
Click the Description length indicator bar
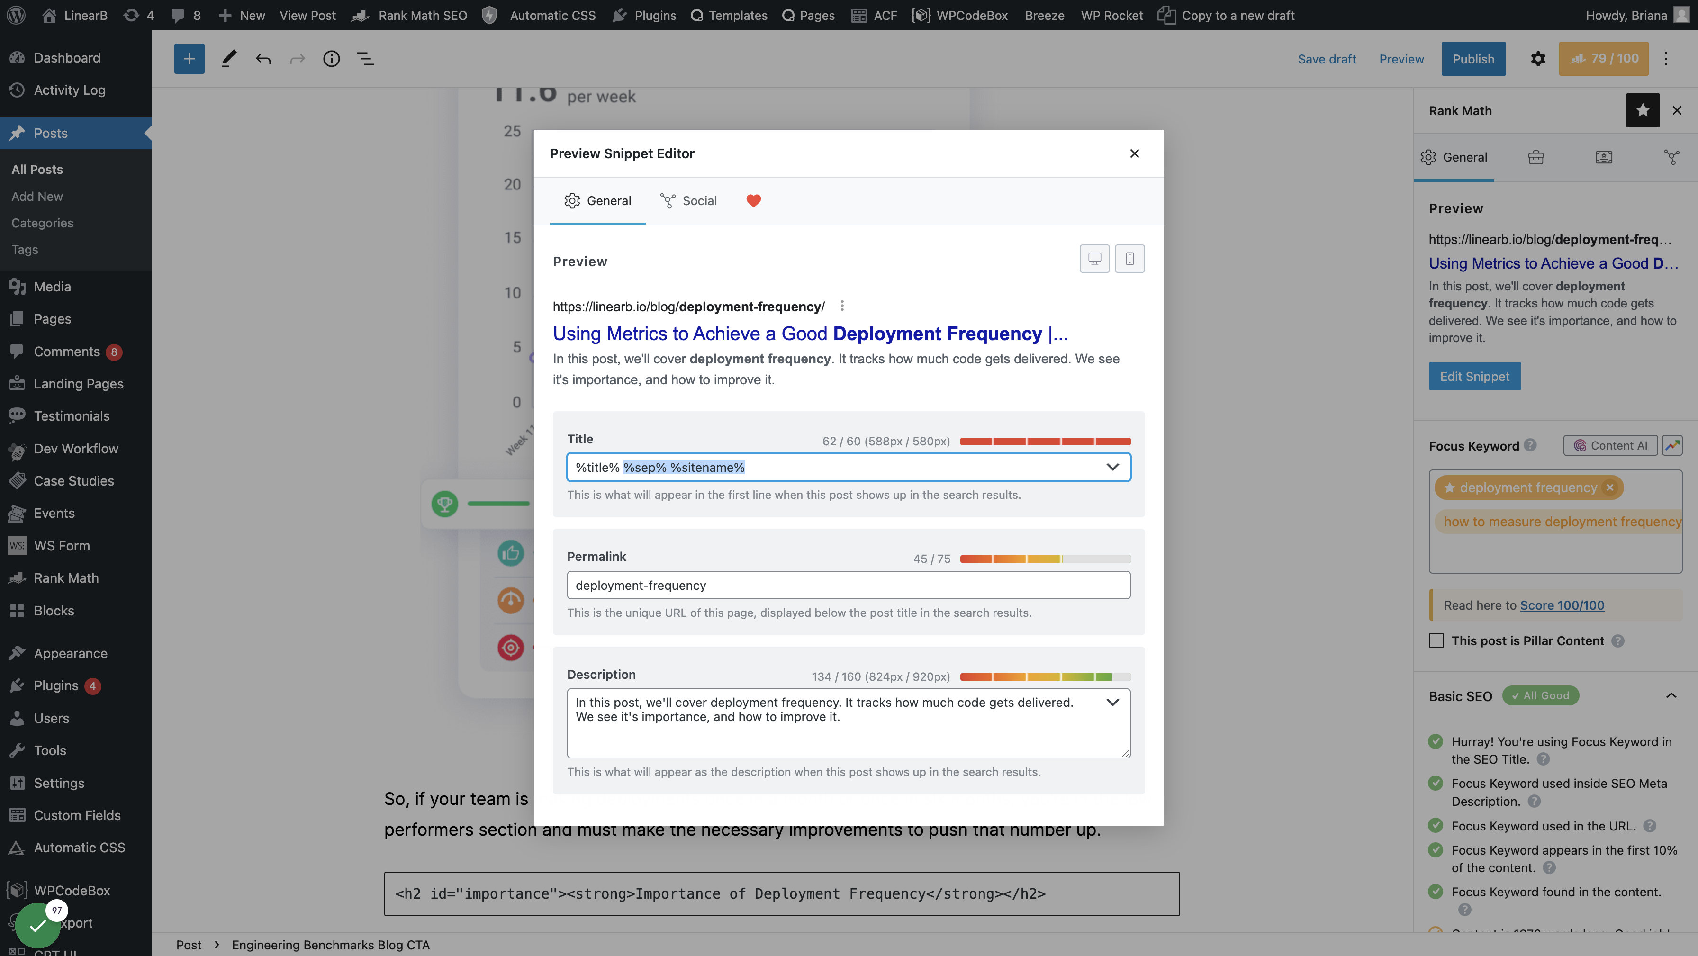pos(1045,676)
